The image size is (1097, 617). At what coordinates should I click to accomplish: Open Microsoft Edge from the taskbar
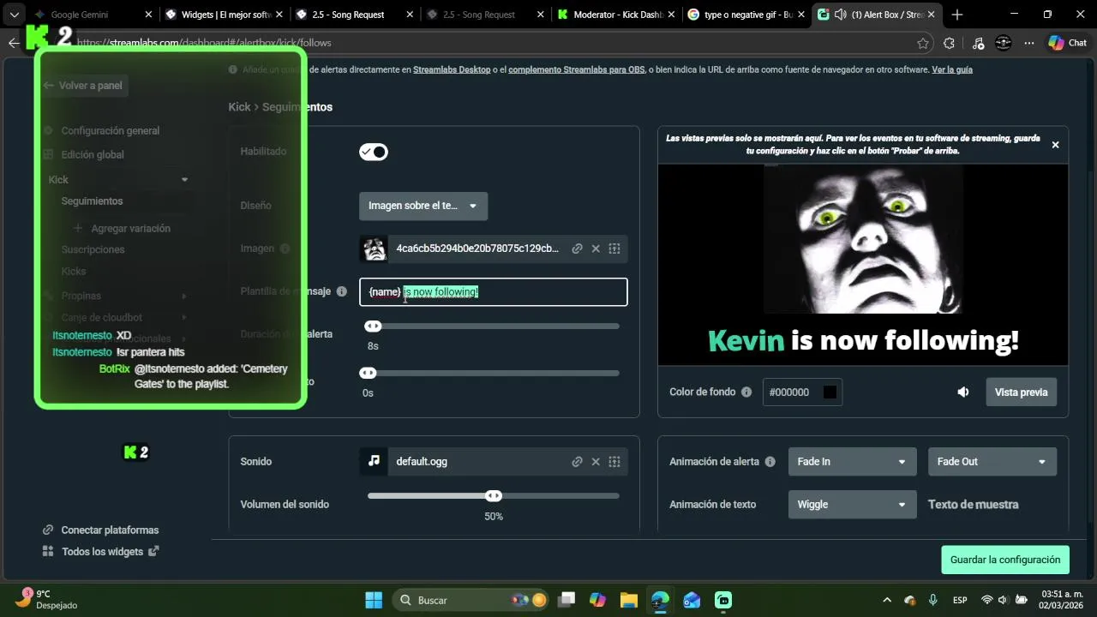point(660,600)
